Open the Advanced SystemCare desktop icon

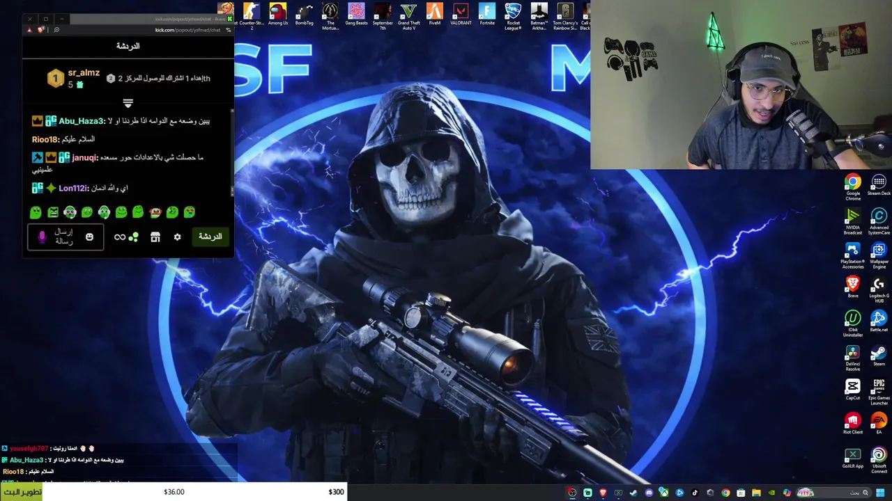[x=879, y=221]
